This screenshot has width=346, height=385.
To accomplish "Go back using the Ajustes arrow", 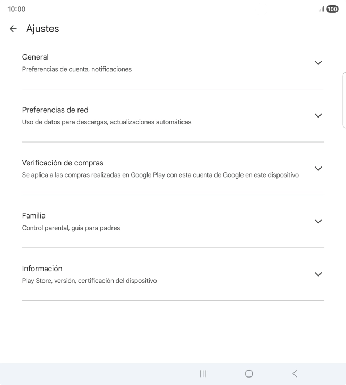I will pyautogui.click(x=13, y=29).
